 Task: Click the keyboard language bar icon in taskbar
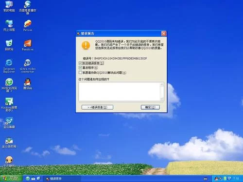click(206, 179)
